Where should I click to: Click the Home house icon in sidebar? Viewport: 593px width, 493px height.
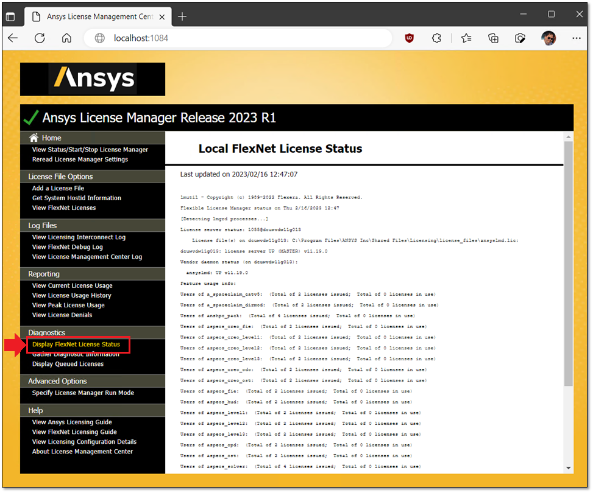pyautogui.click(x=34, y=138)
